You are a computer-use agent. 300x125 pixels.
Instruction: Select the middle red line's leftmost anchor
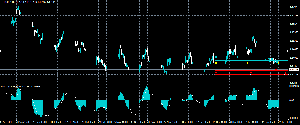pyautogui.click(x=216, y=73)
